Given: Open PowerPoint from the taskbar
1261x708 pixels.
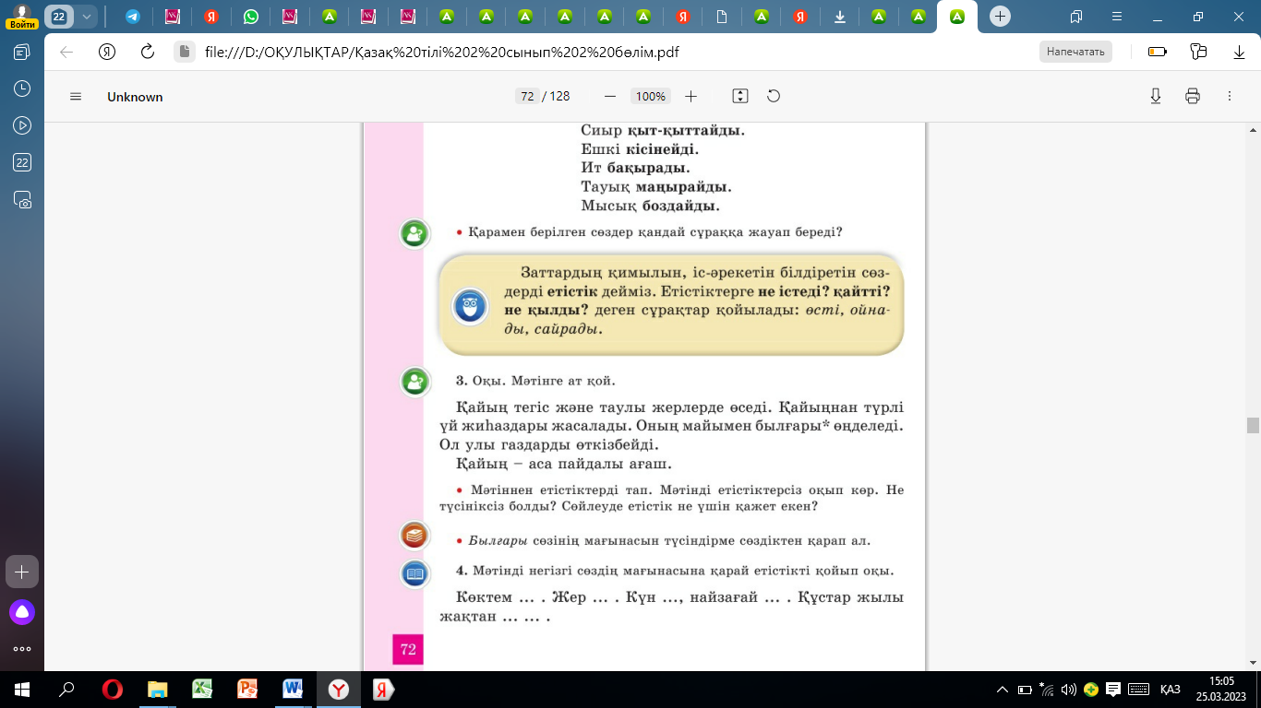Looking at the screenshot, I should tap(247, 689).
